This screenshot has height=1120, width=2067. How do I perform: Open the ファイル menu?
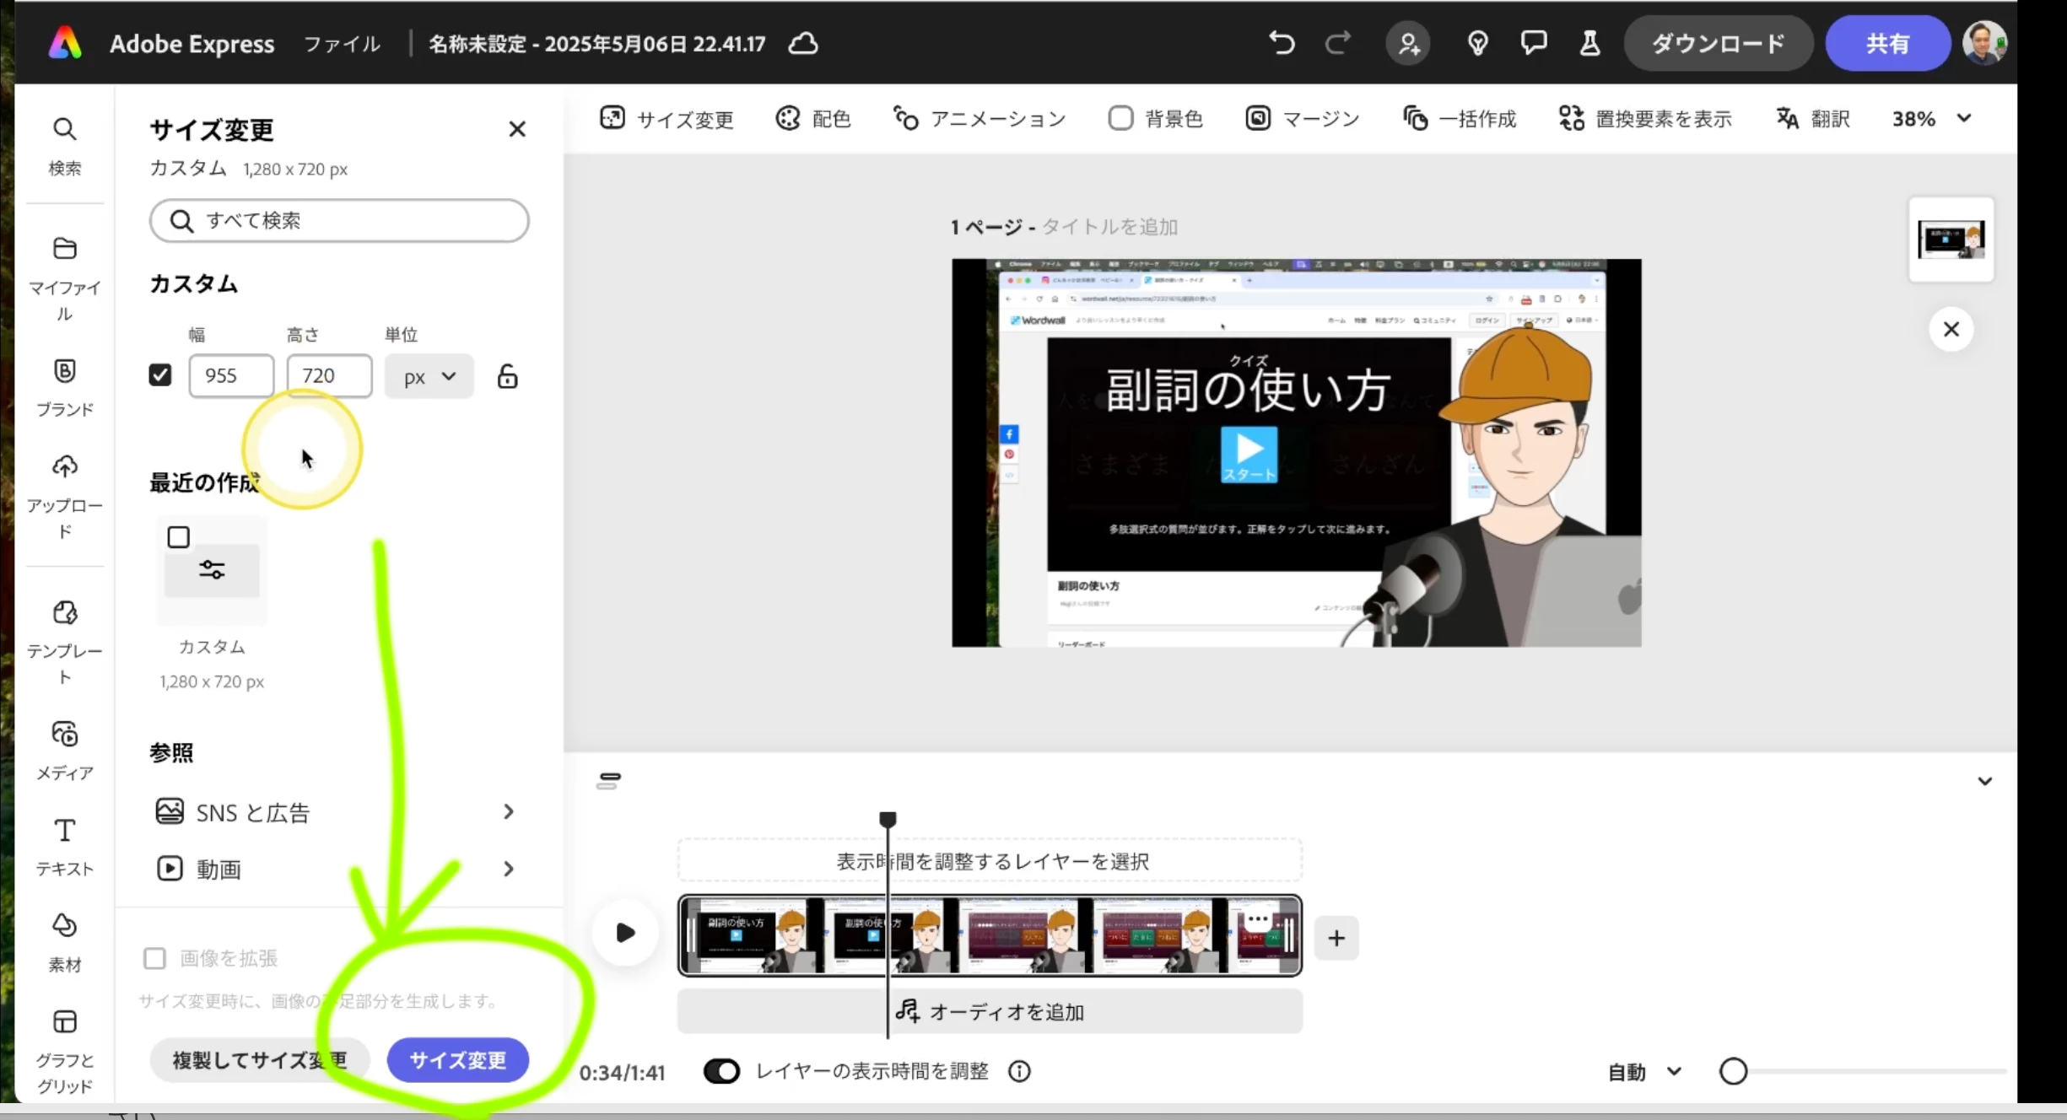pyautogui.click(x=342, y=44)
